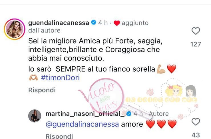Like guendalinacanessa's comment with the heart icon

click(196, 31)
